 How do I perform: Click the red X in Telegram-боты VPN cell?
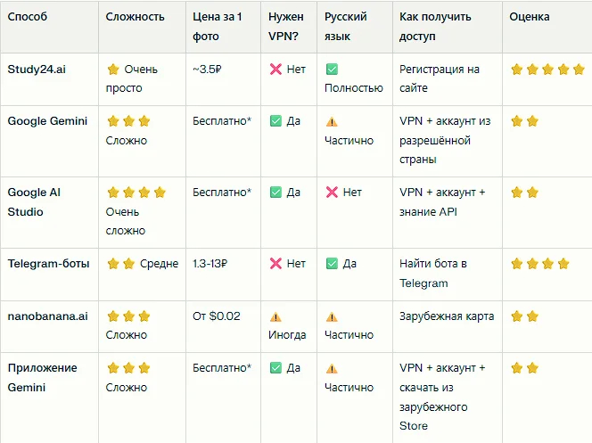(x=275, y=264)
